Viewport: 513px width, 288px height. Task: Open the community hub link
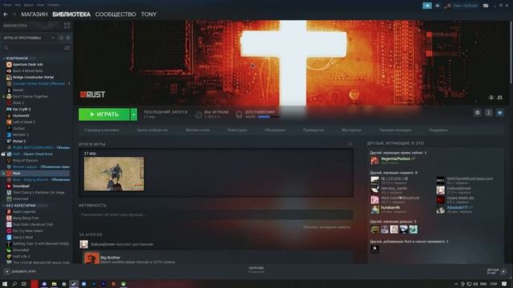pos(152,130)
